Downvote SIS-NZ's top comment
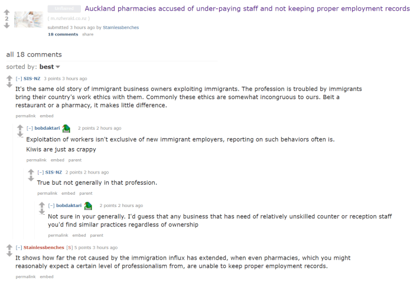This screenshot has height=282, width=410. click(x=9, y=85)
